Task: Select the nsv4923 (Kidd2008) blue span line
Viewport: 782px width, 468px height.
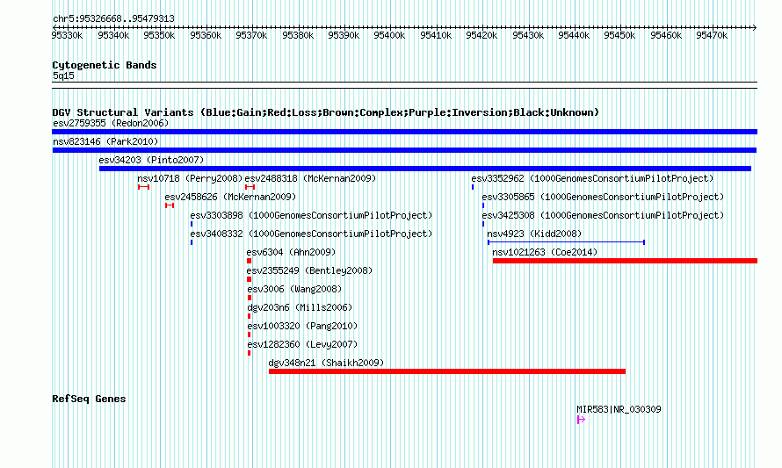Action: click(x=566, y=242)
